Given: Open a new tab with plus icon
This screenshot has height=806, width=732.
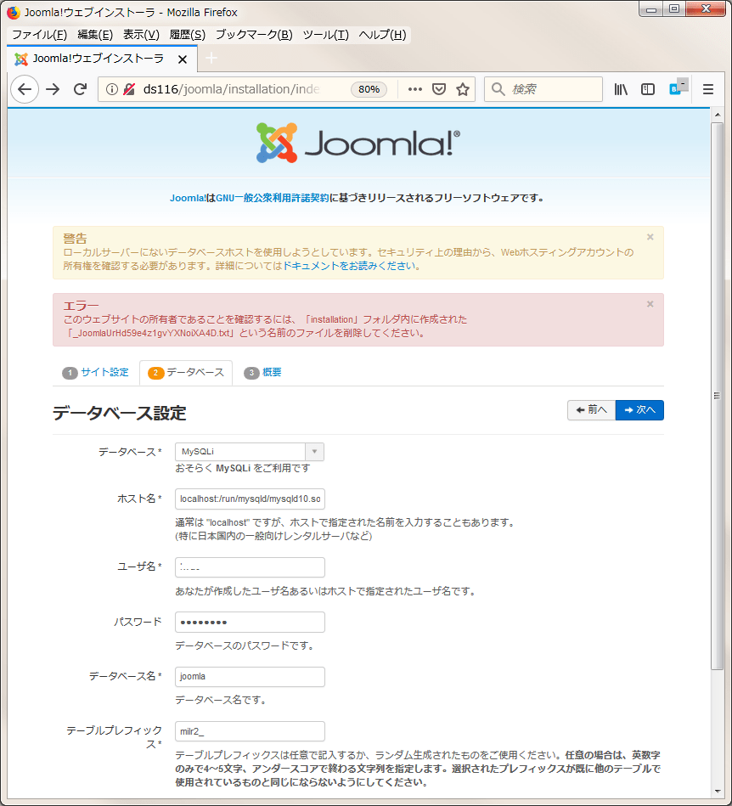Looking at the screenshot, I should click(211, 59).
